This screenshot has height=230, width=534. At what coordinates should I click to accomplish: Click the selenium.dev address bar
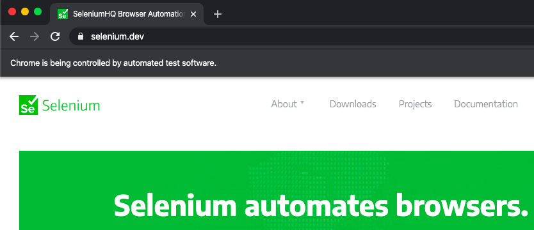(302, 36)
